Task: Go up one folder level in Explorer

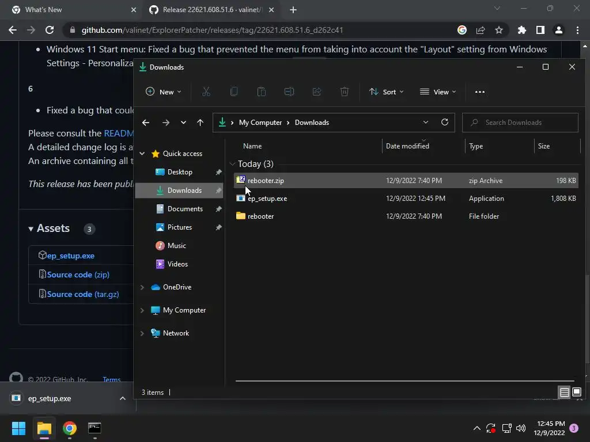Action: coord(200,123)
